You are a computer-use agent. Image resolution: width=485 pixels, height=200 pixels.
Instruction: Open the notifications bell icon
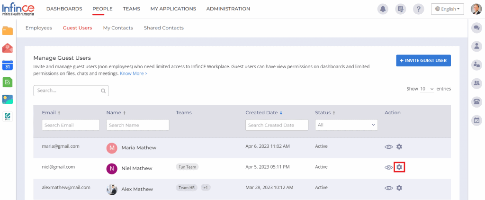[x=382, y=9]
